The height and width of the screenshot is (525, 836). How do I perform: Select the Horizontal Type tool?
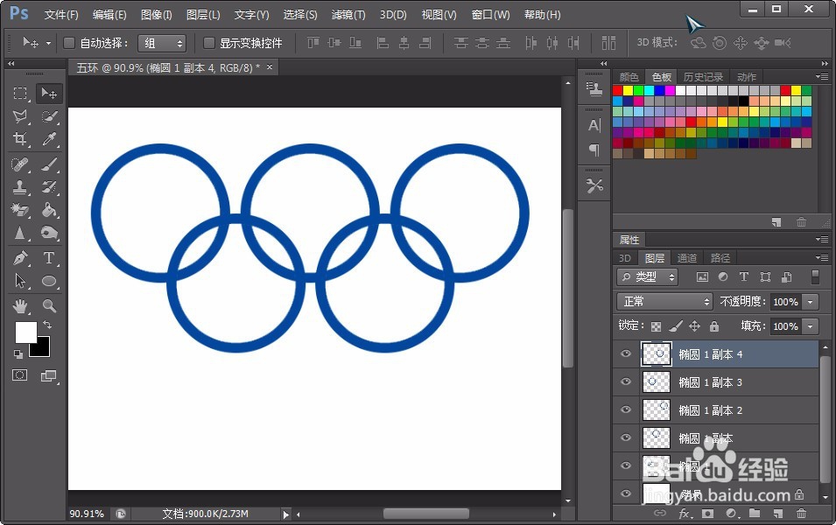(x=49, y=258)
